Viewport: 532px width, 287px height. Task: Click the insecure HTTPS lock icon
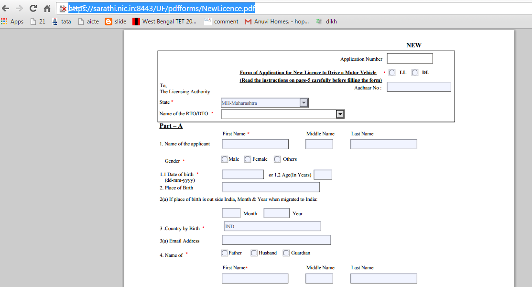(x=63, y=9)
